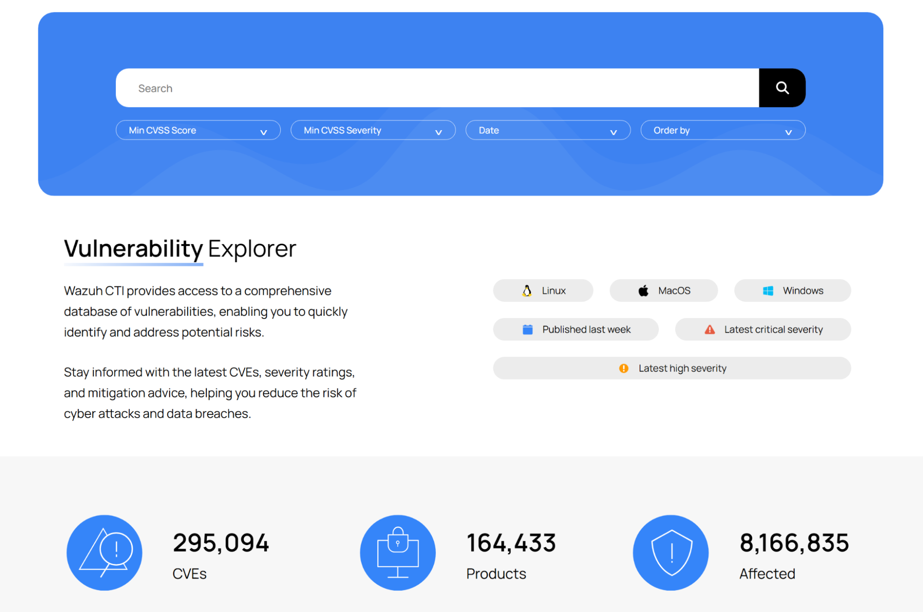The image size is (923, 612).
Task: Choose the Latest high severity filter
Action: point(672,368)
